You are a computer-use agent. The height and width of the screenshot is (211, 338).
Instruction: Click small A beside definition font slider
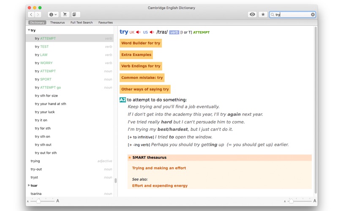click(285, 202)
